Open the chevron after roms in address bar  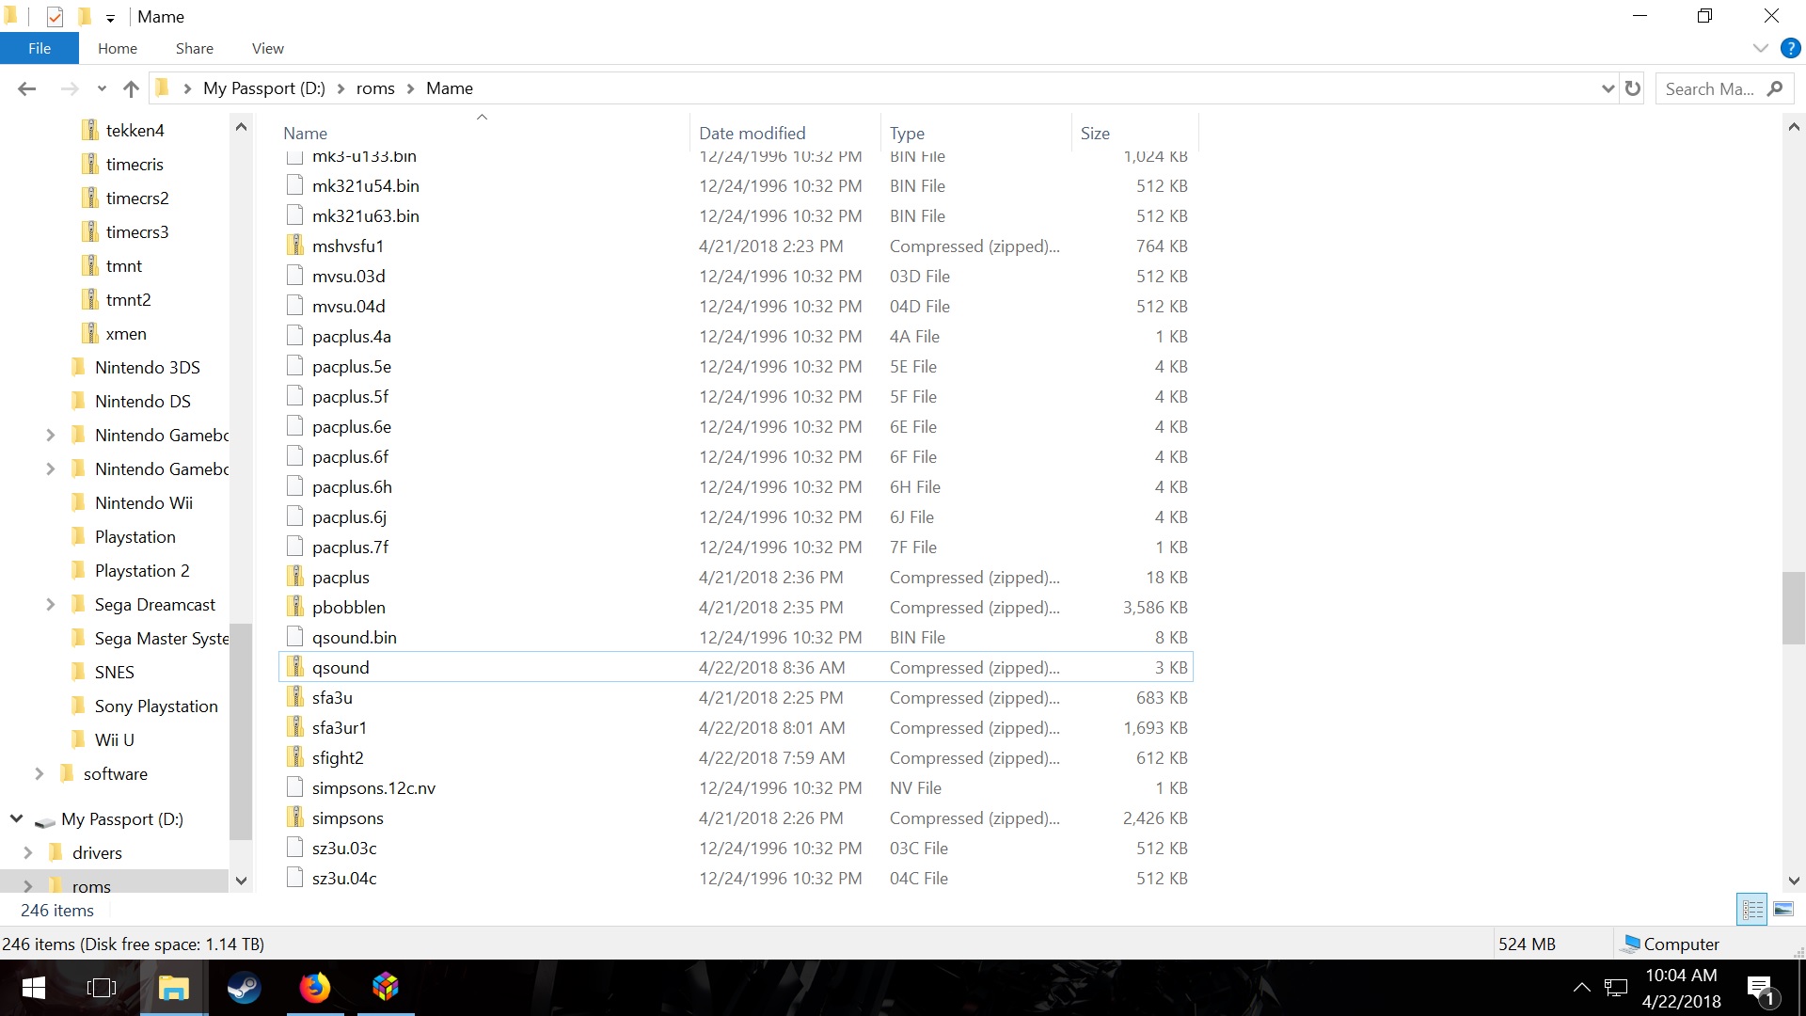(410, 88)
